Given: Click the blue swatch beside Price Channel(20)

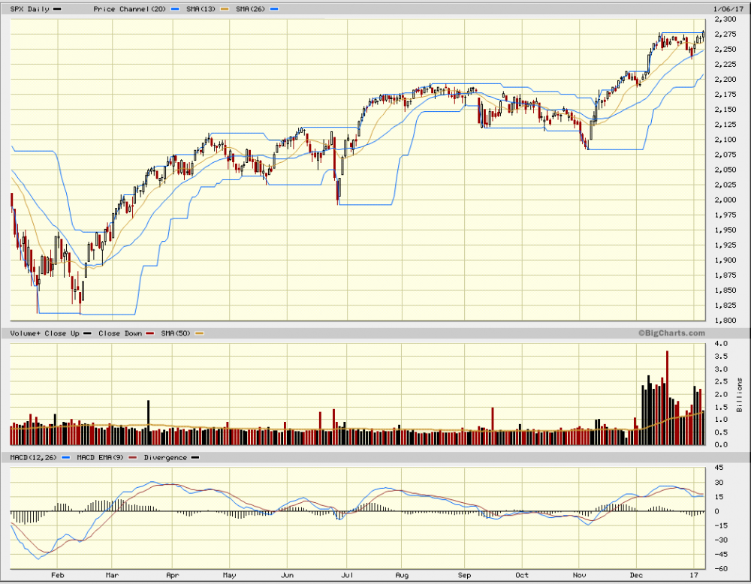Looking at the screenshot, I should click(174, 9).
